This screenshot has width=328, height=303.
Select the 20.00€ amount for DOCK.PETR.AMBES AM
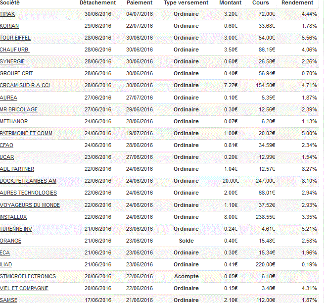[x=231, y=181]
